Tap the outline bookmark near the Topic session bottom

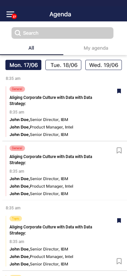coord(119,261)
